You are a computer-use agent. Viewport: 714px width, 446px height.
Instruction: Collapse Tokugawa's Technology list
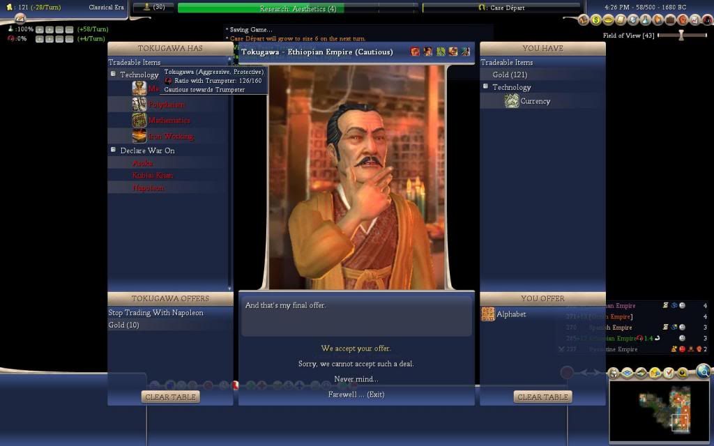[113, 74]
